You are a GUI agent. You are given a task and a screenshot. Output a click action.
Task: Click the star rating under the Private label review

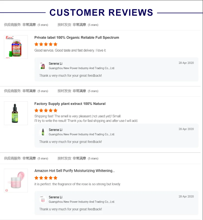tap(46, 44)
